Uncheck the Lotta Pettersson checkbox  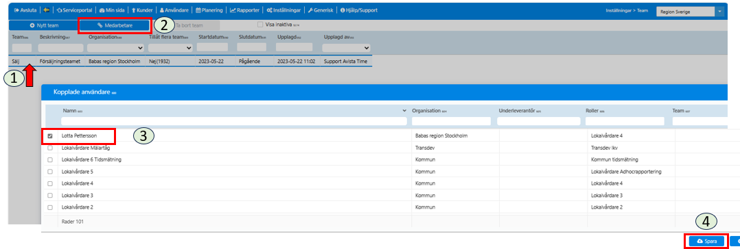point(50,135)
